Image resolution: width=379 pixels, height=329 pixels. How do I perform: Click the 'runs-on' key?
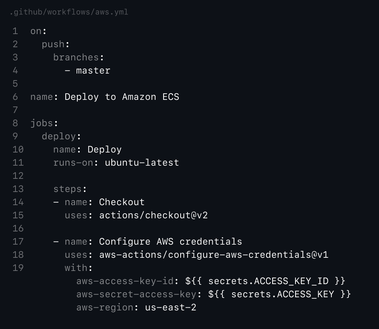[73, 163]
